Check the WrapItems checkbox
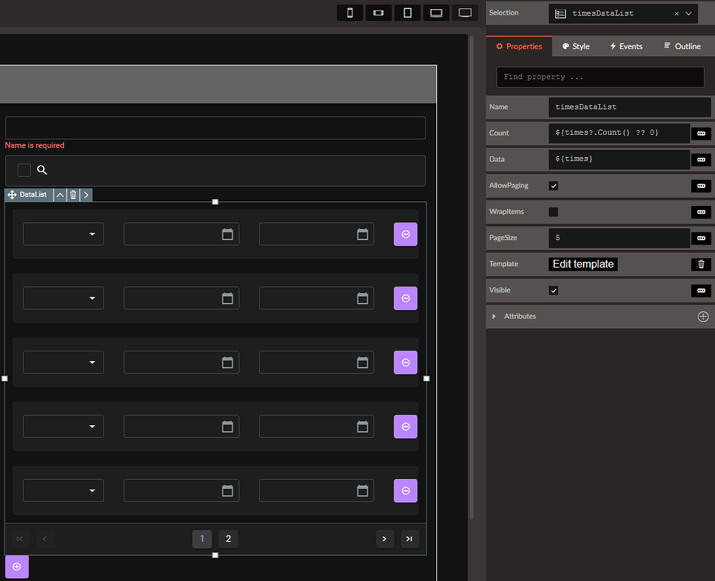 click(553, 212)
